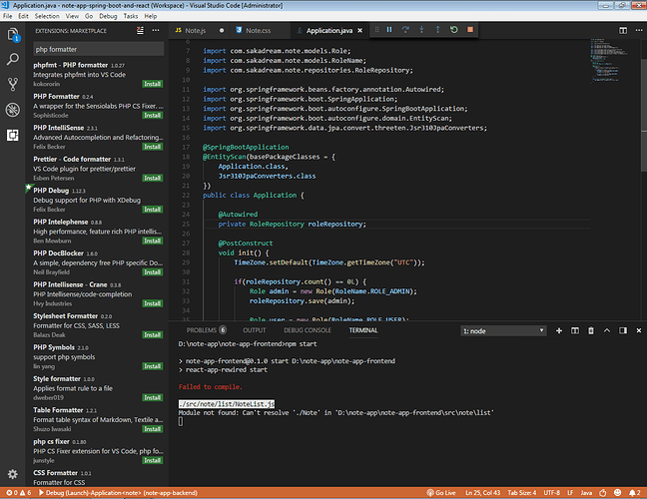The height and width of the screenshot is (499, 647).
Task: Open the feedback smiley in status bar
Action: pos(618,493)
